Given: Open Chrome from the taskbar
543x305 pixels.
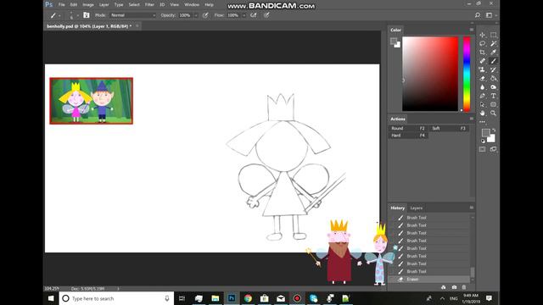Looking at the screenshot, I should (x=248, y=298).
